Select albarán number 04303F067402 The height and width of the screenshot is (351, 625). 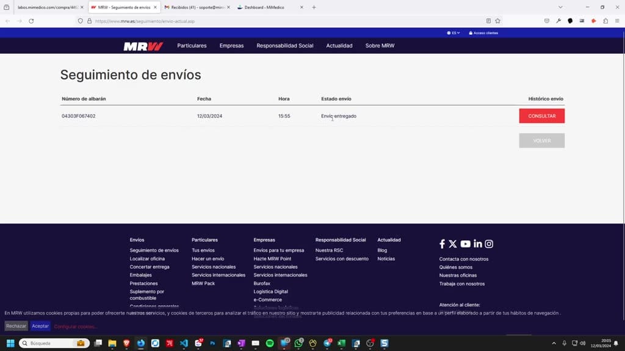click(79, 116)
